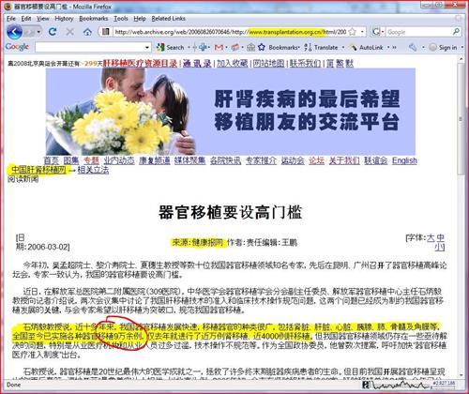
Task: Bookmark this page with the star icon
Action: [x=352, y=32]
